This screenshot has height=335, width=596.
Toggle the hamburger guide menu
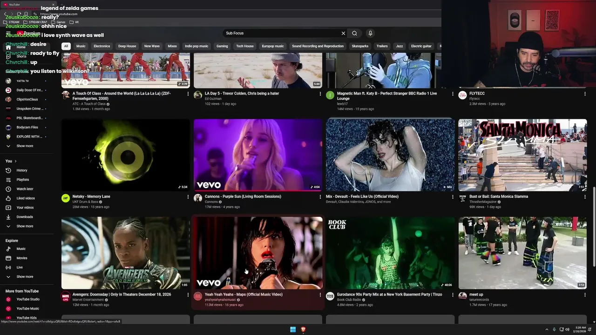point(8,33)
